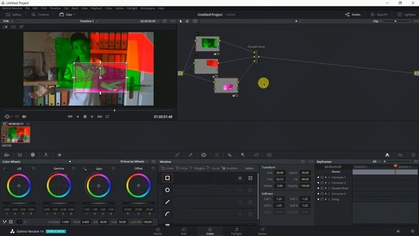Switch to the Deliver page
The image size is (419, 236).
(263, 231)
